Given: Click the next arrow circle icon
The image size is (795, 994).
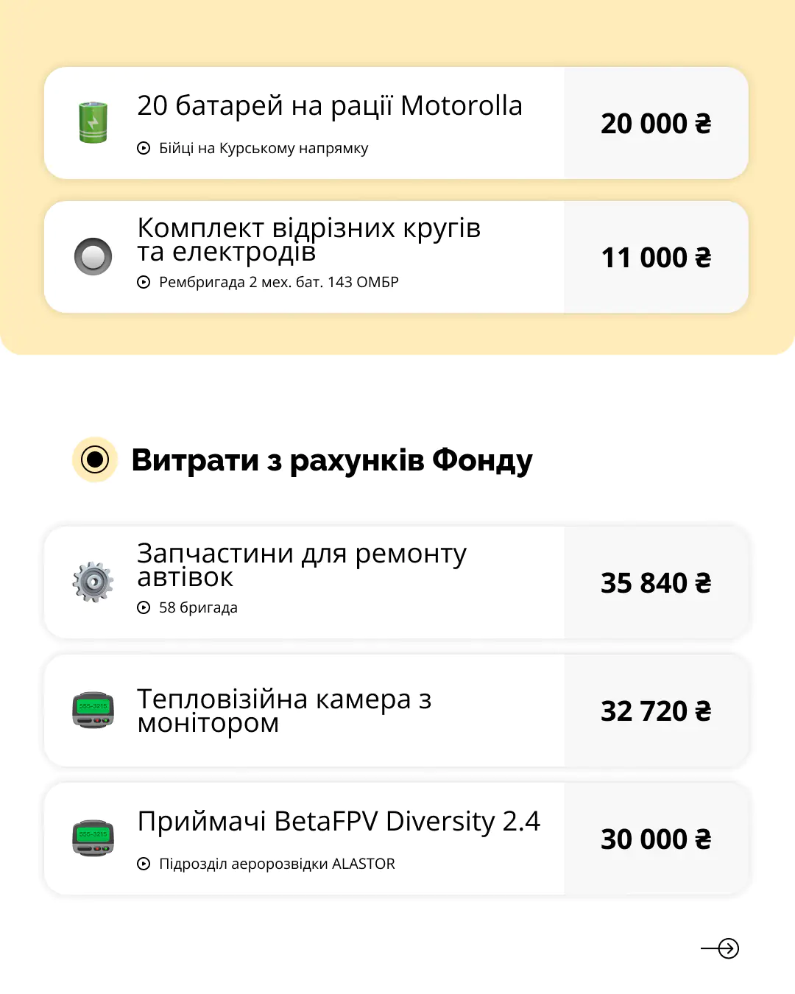Looking at the screenshot, I should pos(728,948).
